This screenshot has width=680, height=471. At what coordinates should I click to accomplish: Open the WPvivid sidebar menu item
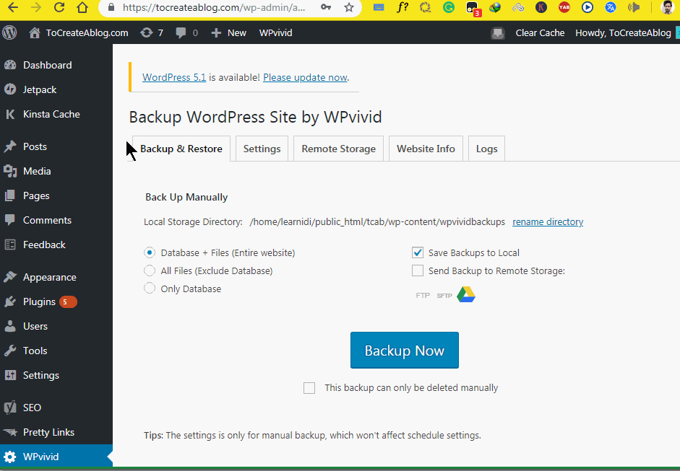pyautogui.click(x=56, y=457)
